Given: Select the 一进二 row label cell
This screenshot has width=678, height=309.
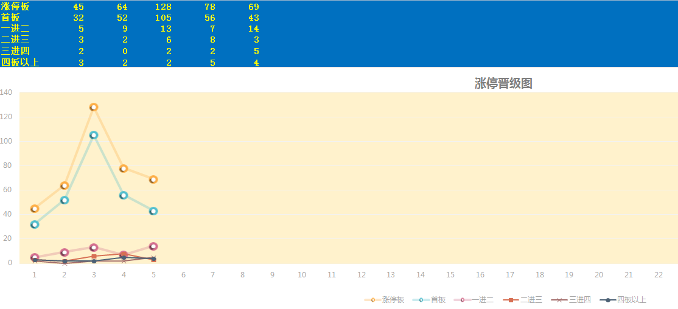Looking at the screenshot, I should coord(15,29).
